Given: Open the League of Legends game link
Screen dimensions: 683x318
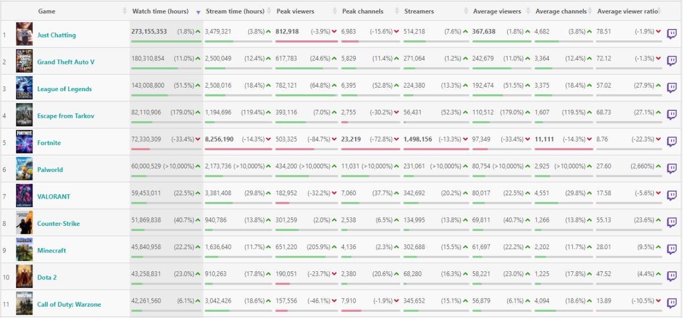Looking at the screenshot, I should click(x=64, y=89).
